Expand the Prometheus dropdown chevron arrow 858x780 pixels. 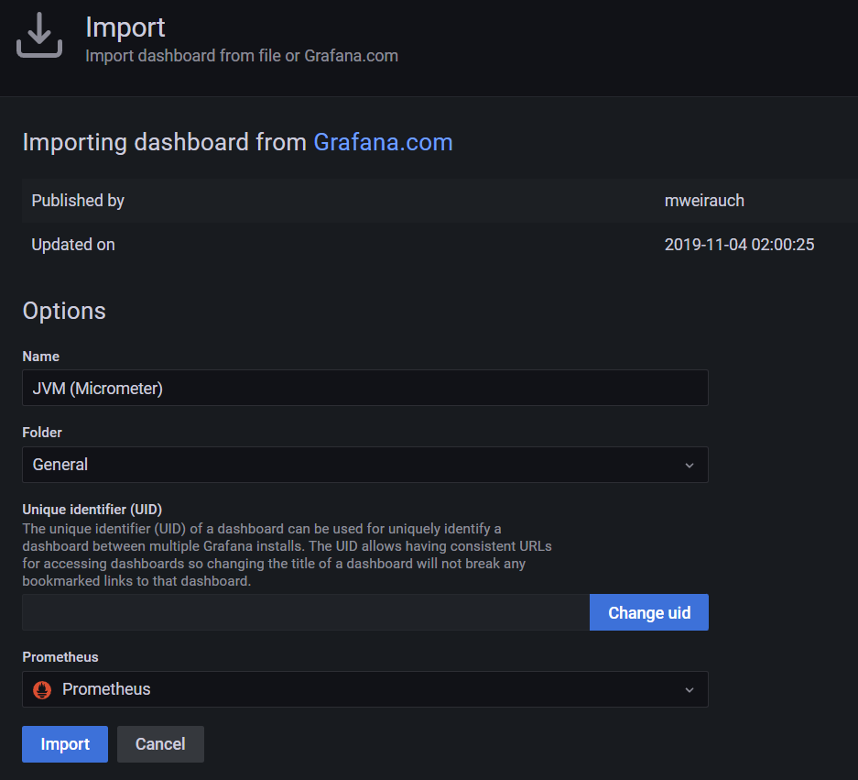click(690, 689)
